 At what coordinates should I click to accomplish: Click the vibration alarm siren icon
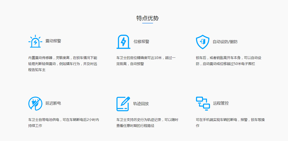pos(35,42)
